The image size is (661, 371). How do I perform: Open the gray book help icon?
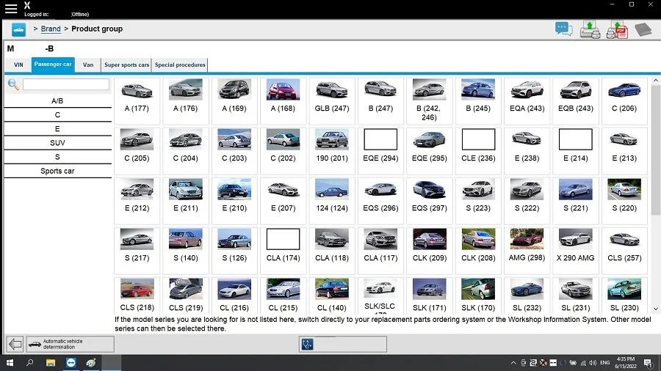643,29
